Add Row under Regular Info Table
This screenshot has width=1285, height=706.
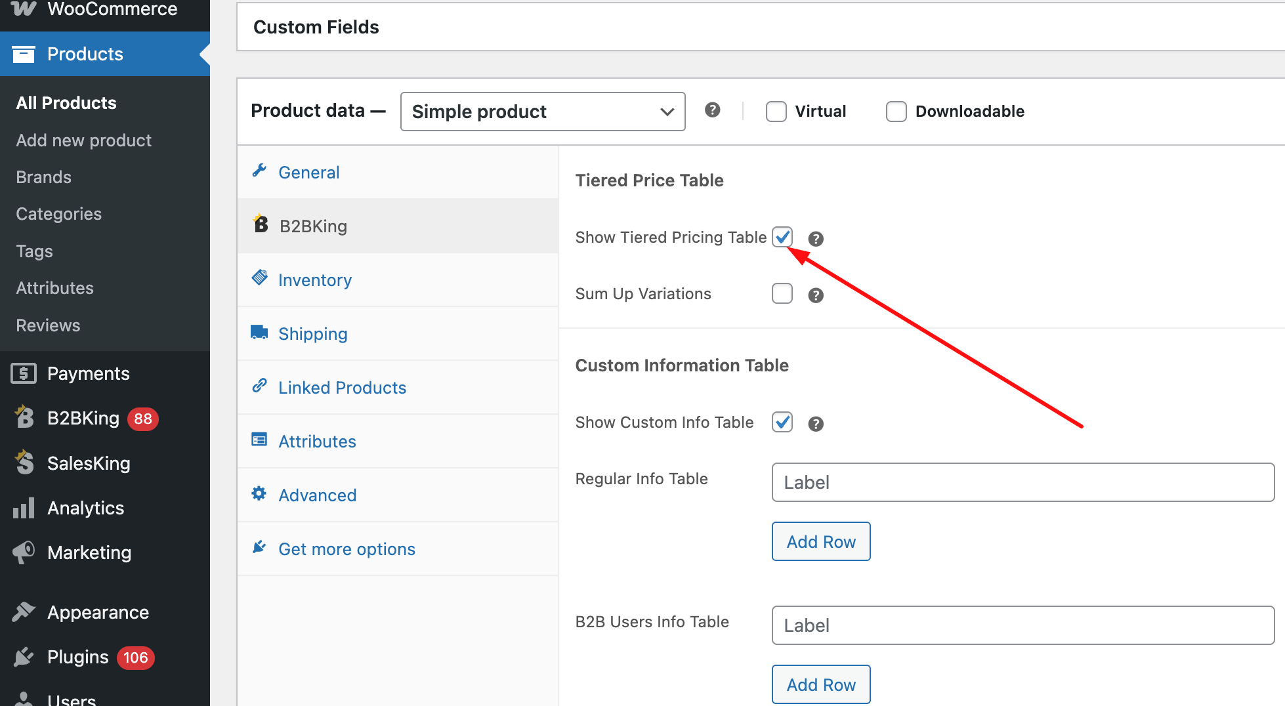(x=821, y=541)
